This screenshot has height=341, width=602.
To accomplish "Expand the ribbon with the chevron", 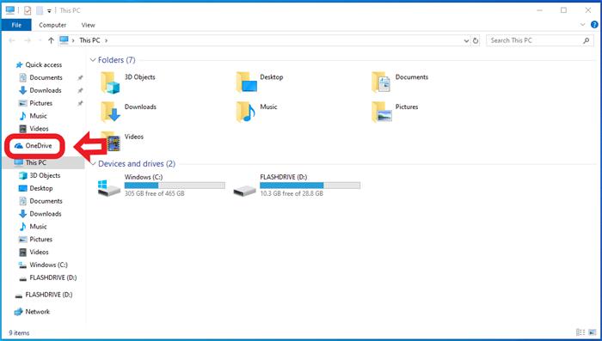I will coord(582,25).
